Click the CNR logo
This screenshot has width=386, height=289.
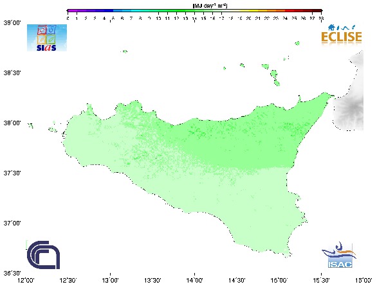(43, 255)
